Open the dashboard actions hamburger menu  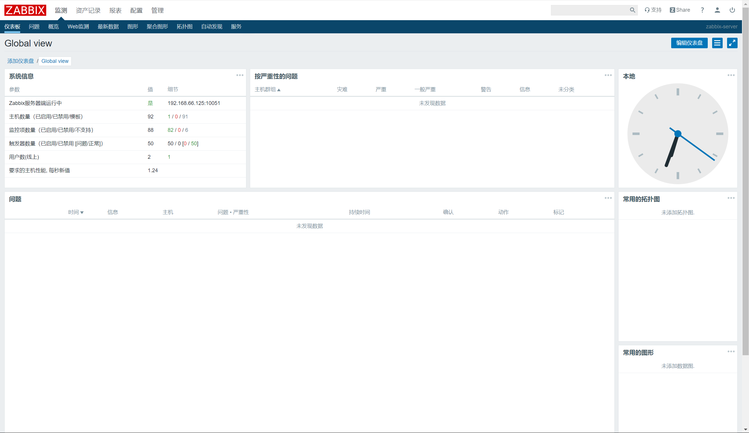point(717,43)
